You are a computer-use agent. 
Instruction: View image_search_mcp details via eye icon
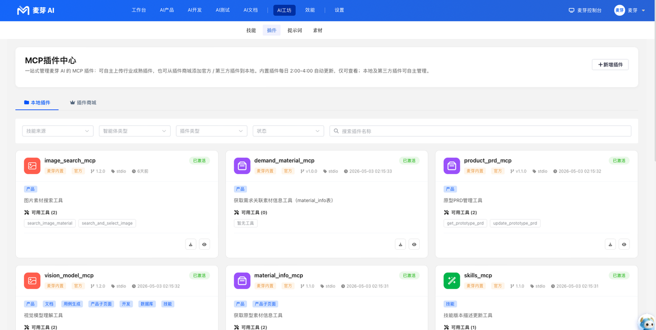[204, 245]
